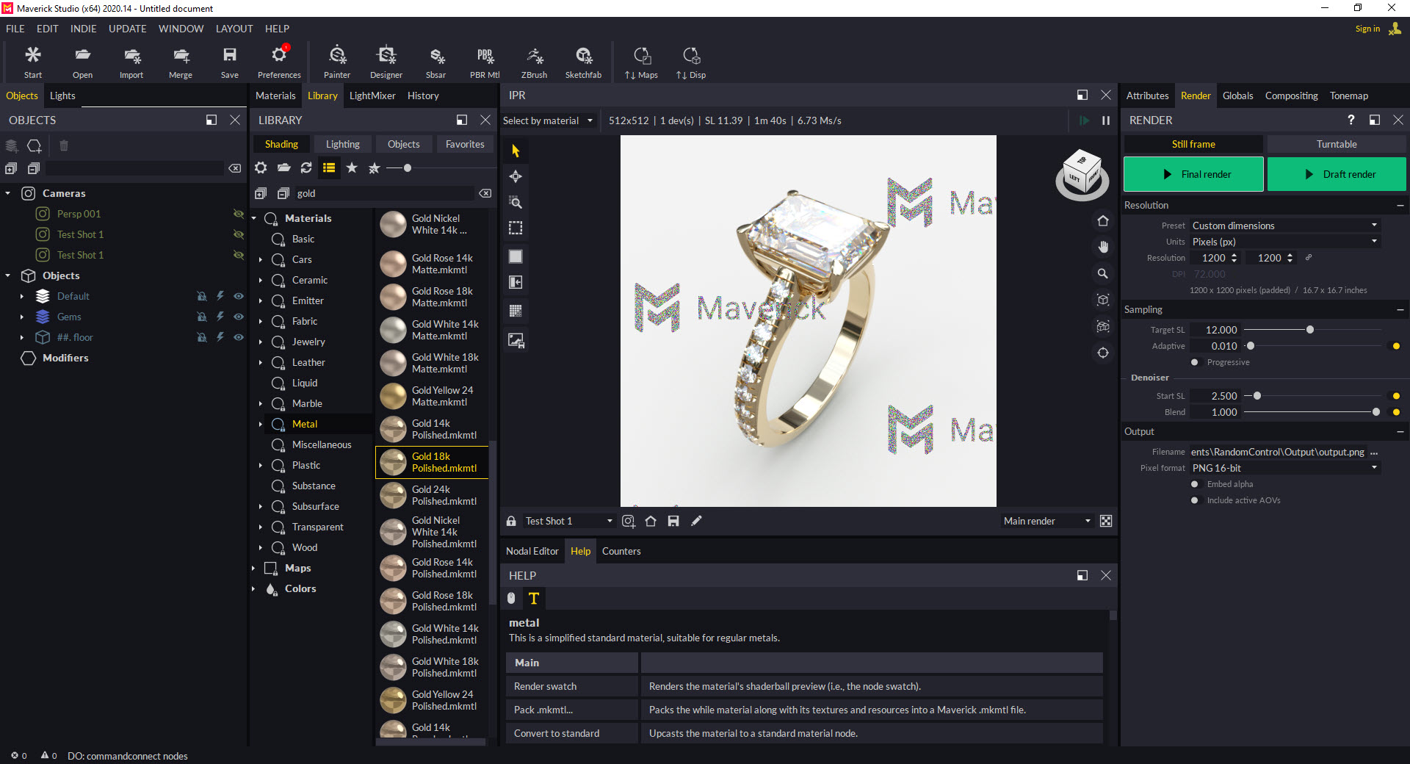Screen dimensions: 1410x764
Task: Save document with Save icon
Action: pyautogui.click(x=230, y=62)
